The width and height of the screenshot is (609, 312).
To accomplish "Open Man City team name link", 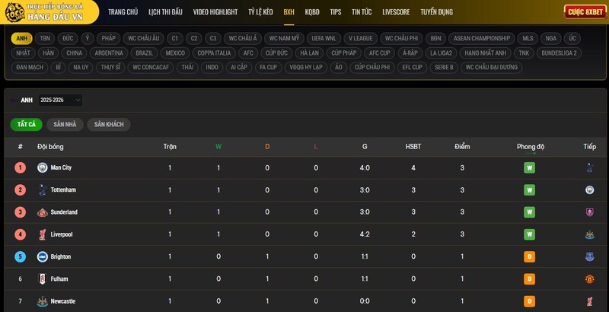I will pos(61,167).
